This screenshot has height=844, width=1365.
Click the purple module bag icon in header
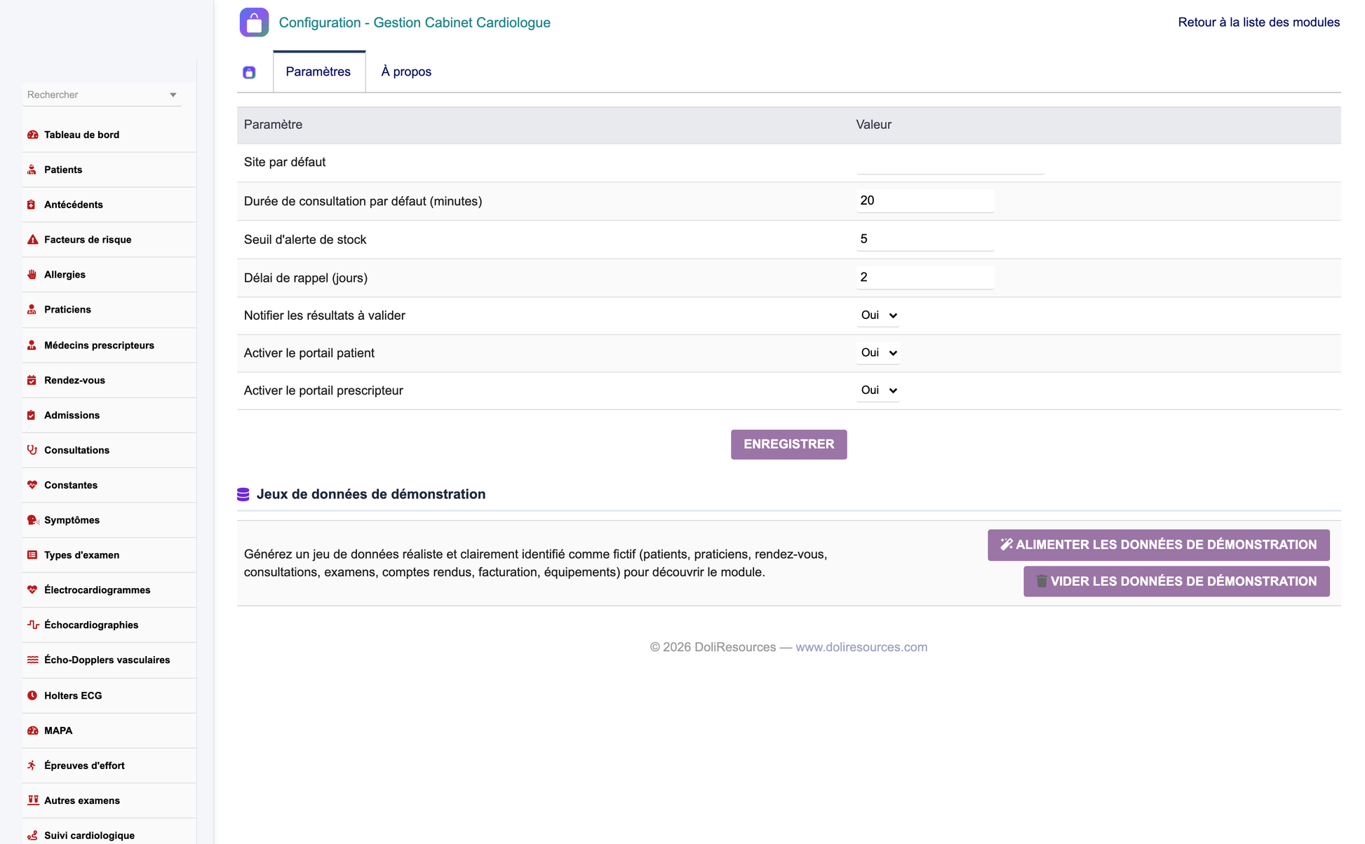tap(254, 22)
